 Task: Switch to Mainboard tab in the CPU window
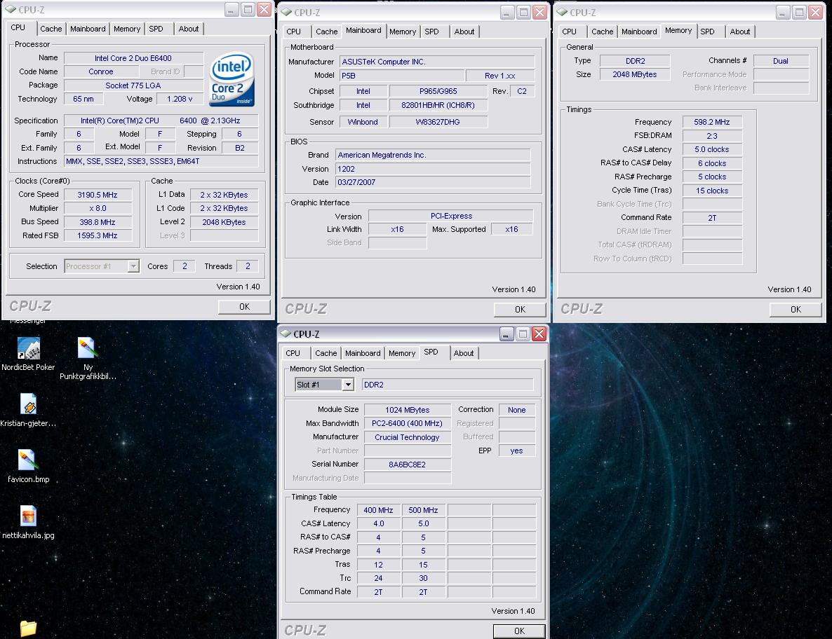click(x=88, y=29)
